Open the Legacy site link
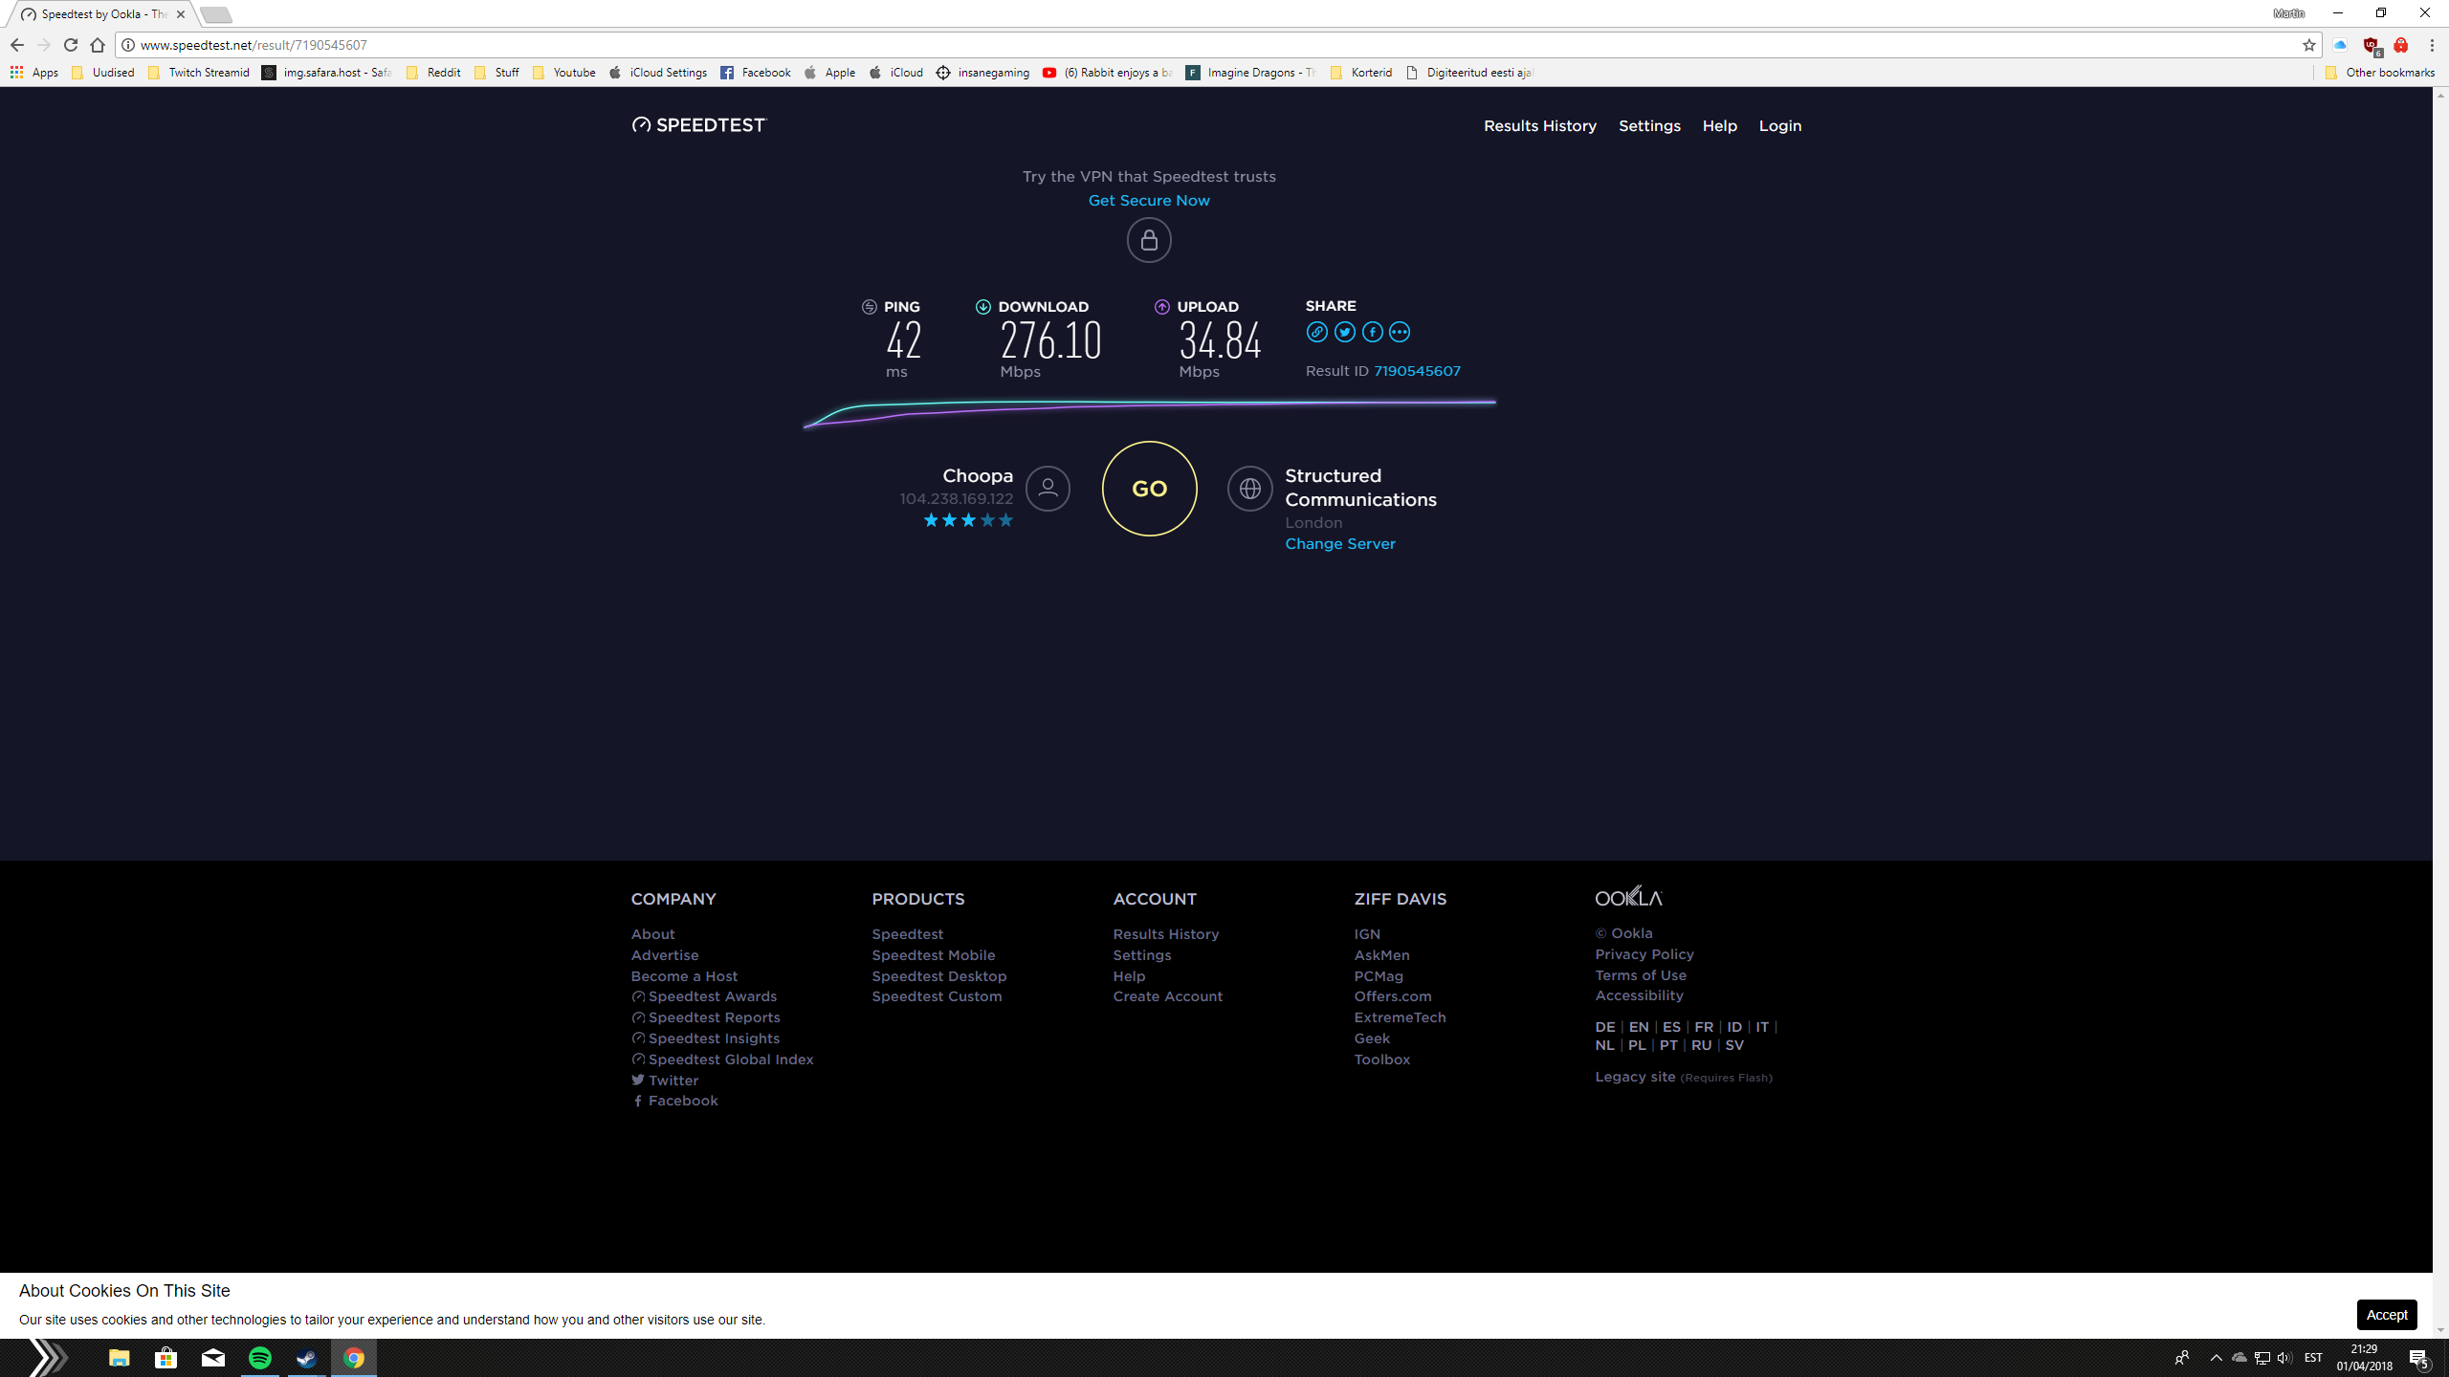 click(x=1635, y=1077)
